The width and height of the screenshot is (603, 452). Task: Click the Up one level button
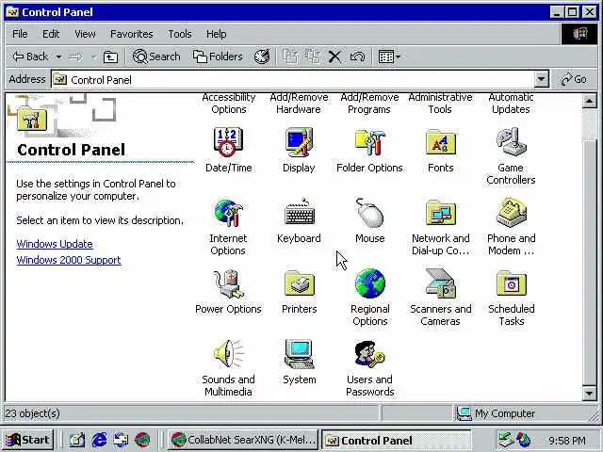(110, 56)
